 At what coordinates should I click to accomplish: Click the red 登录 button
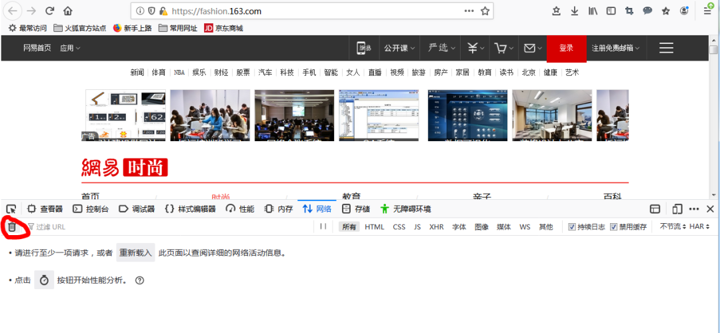click(566, 48)
